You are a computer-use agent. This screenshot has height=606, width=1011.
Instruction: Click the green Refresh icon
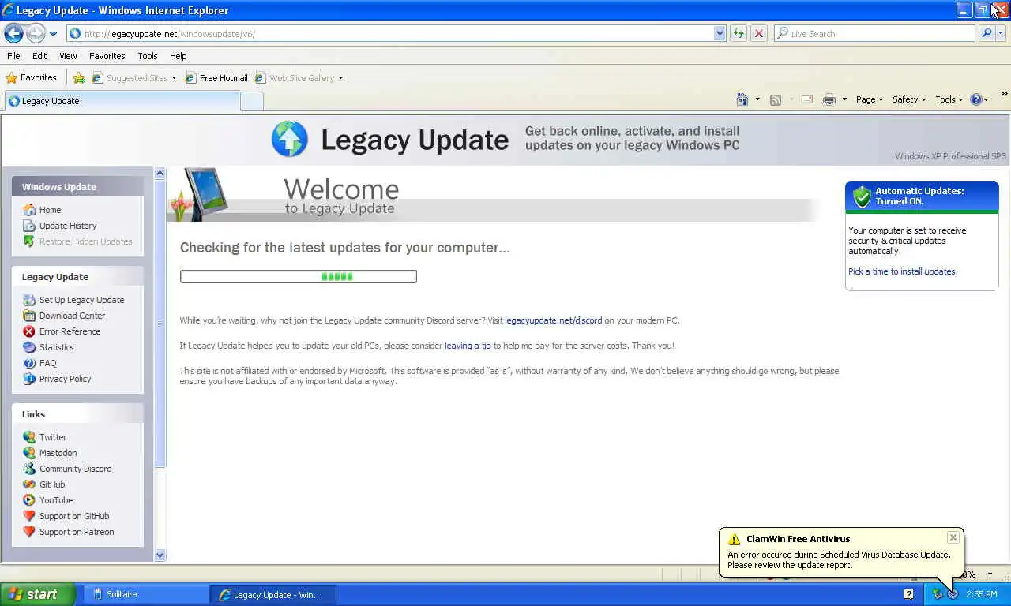[739, 34]
